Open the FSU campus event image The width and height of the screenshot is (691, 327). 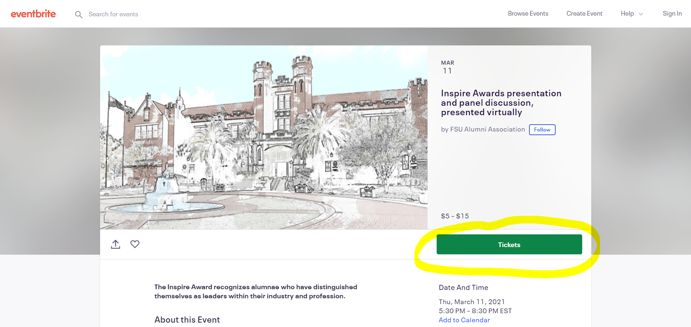264,137
